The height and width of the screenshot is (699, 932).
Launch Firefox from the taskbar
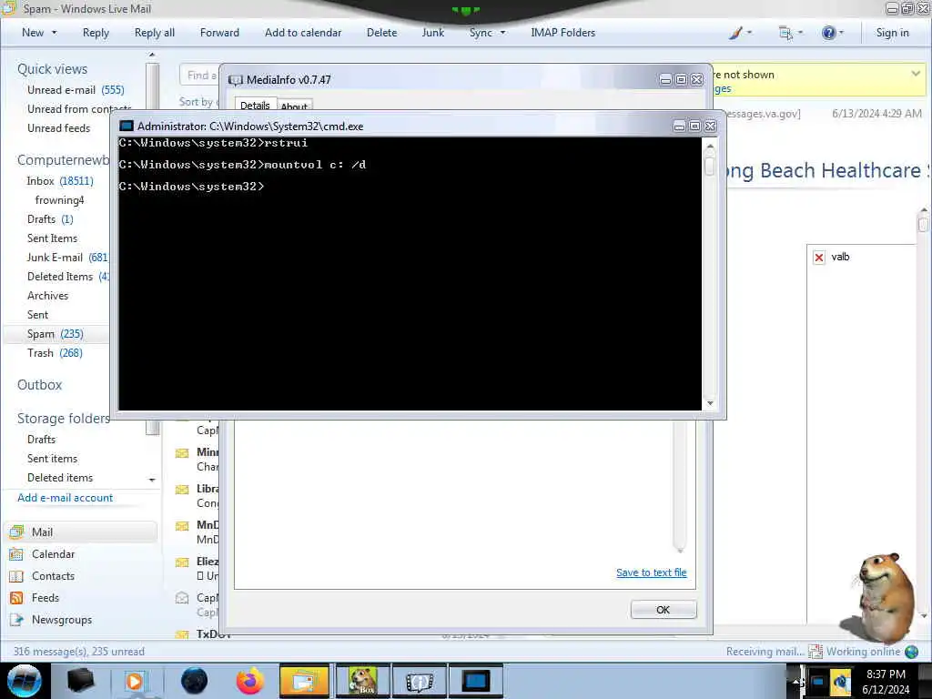(x=250, y=681)
